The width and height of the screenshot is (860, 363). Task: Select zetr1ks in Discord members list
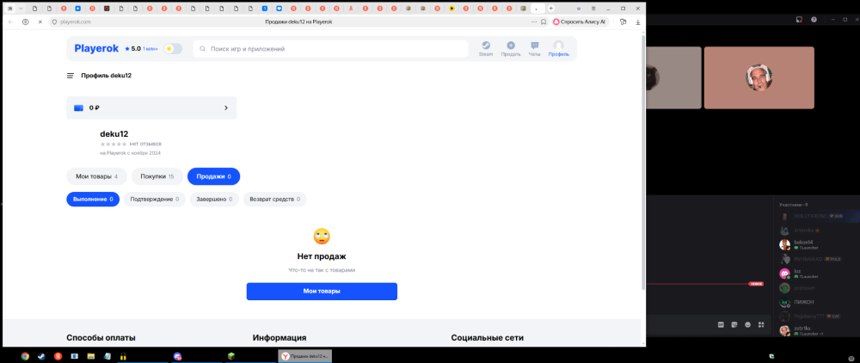coord(817,330)
